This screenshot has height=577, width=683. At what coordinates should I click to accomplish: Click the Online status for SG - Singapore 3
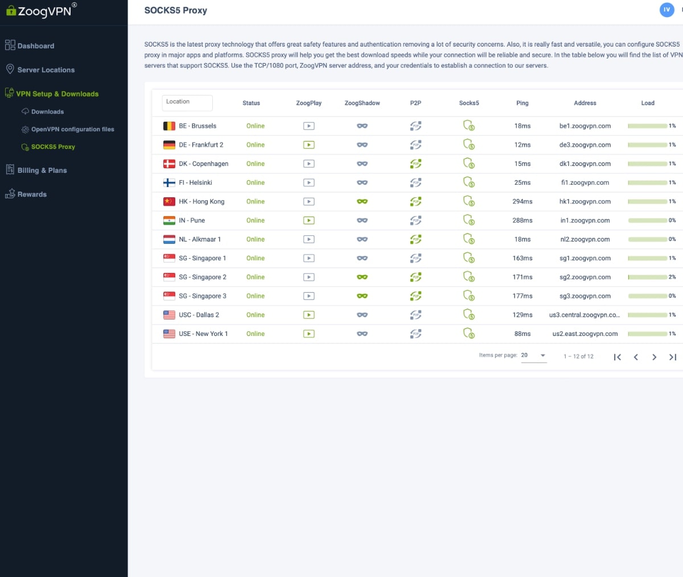tap(256, 296)
